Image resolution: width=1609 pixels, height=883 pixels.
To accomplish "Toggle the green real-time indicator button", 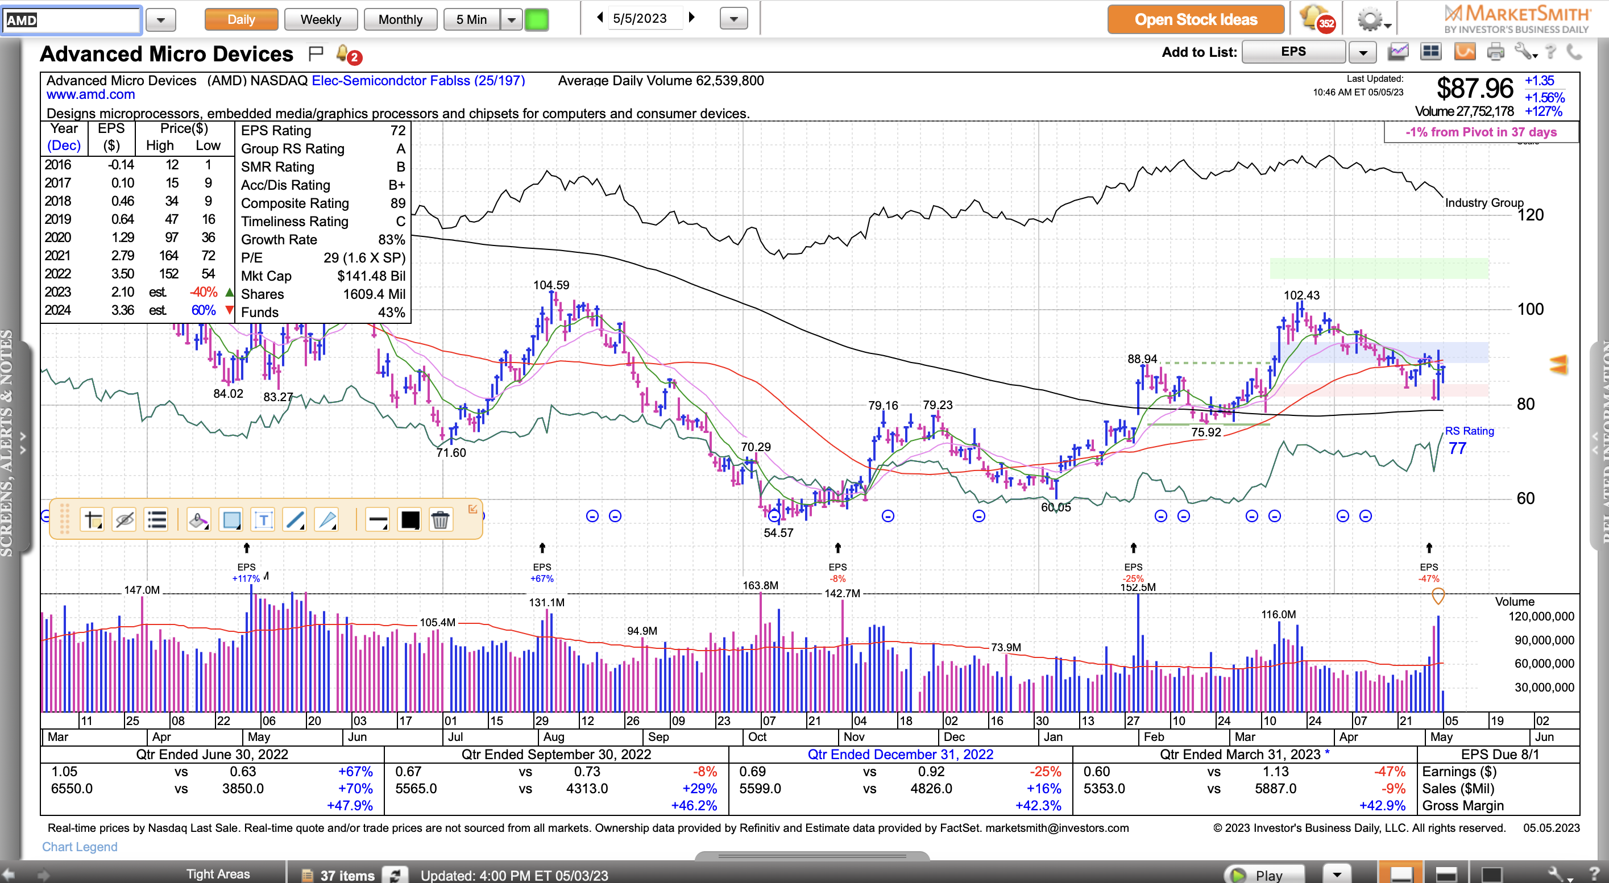I will [537, 19].
